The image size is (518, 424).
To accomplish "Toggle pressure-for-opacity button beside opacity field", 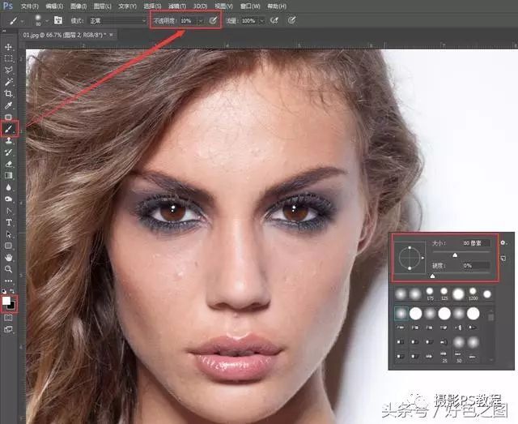I will point(213,19).
